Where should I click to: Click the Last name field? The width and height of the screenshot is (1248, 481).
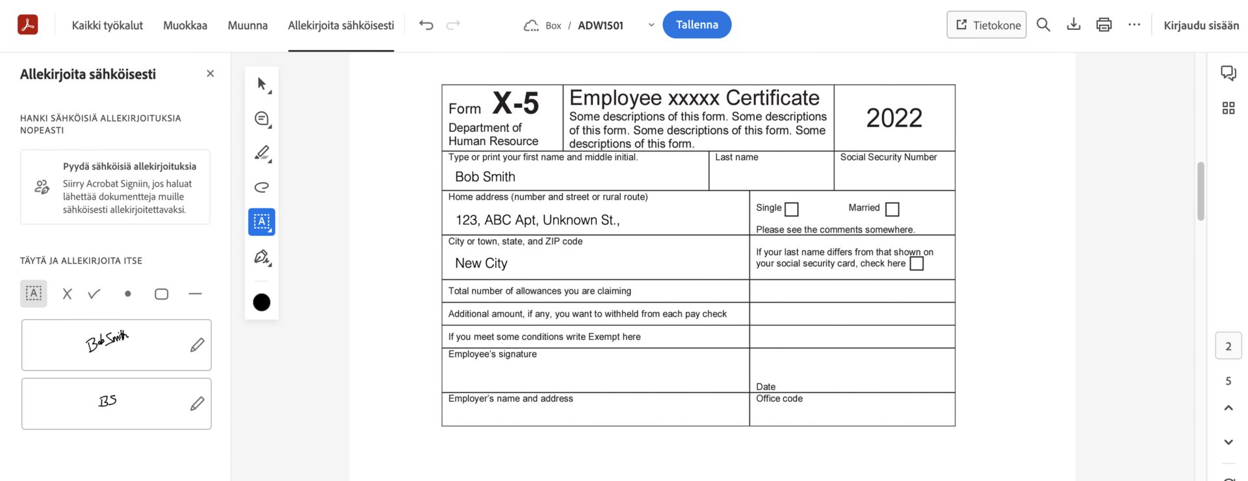coord(772,171)
